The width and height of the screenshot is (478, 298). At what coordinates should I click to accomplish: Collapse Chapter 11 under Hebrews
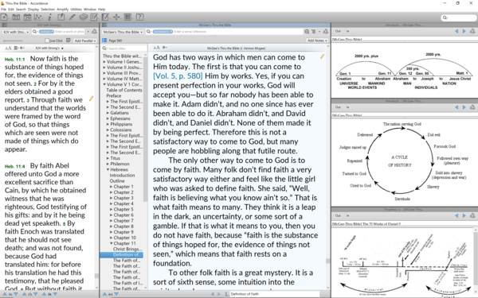pyautogui.click(x=112, y=243)
